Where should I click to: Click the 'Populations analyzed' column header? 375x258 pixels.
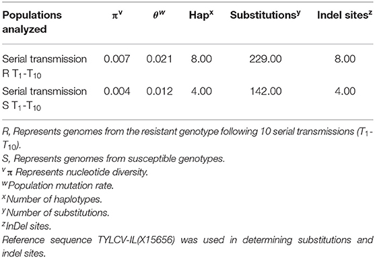tap(32, 22)
